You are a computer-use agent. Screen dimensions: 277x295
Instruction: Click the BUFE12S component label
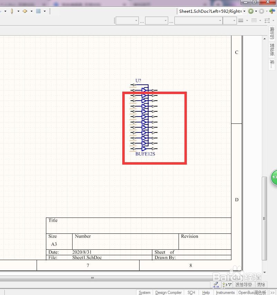tap(145, 154)
